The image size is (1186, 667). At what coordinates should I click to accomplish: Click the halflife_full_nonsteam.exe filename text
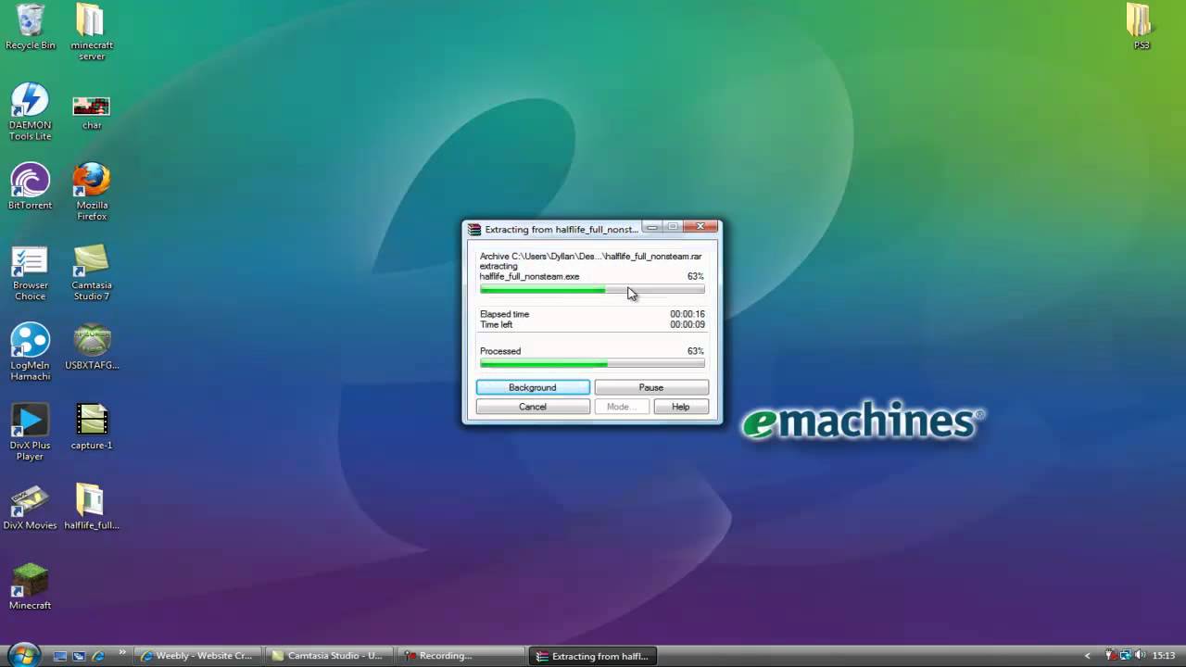pyautogui.click(x=529, y=276)
